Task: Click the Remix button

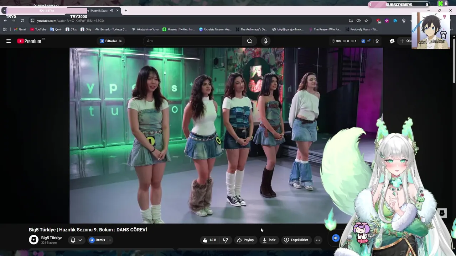Action: [98, 240]
